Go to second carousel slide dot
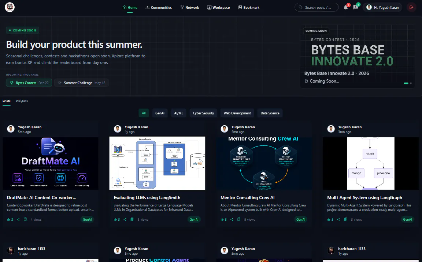The height and width of the screenshot is (262, 422). click(x=411, y=83)
